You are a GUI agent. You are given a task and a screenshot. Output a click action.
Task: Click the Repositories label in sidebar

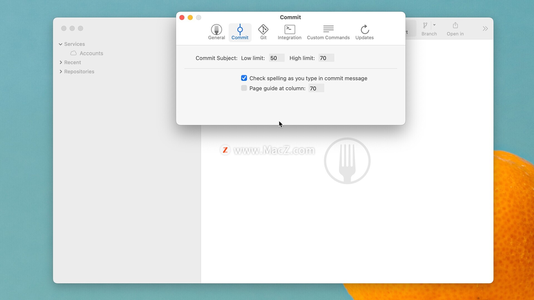point(79,72)
